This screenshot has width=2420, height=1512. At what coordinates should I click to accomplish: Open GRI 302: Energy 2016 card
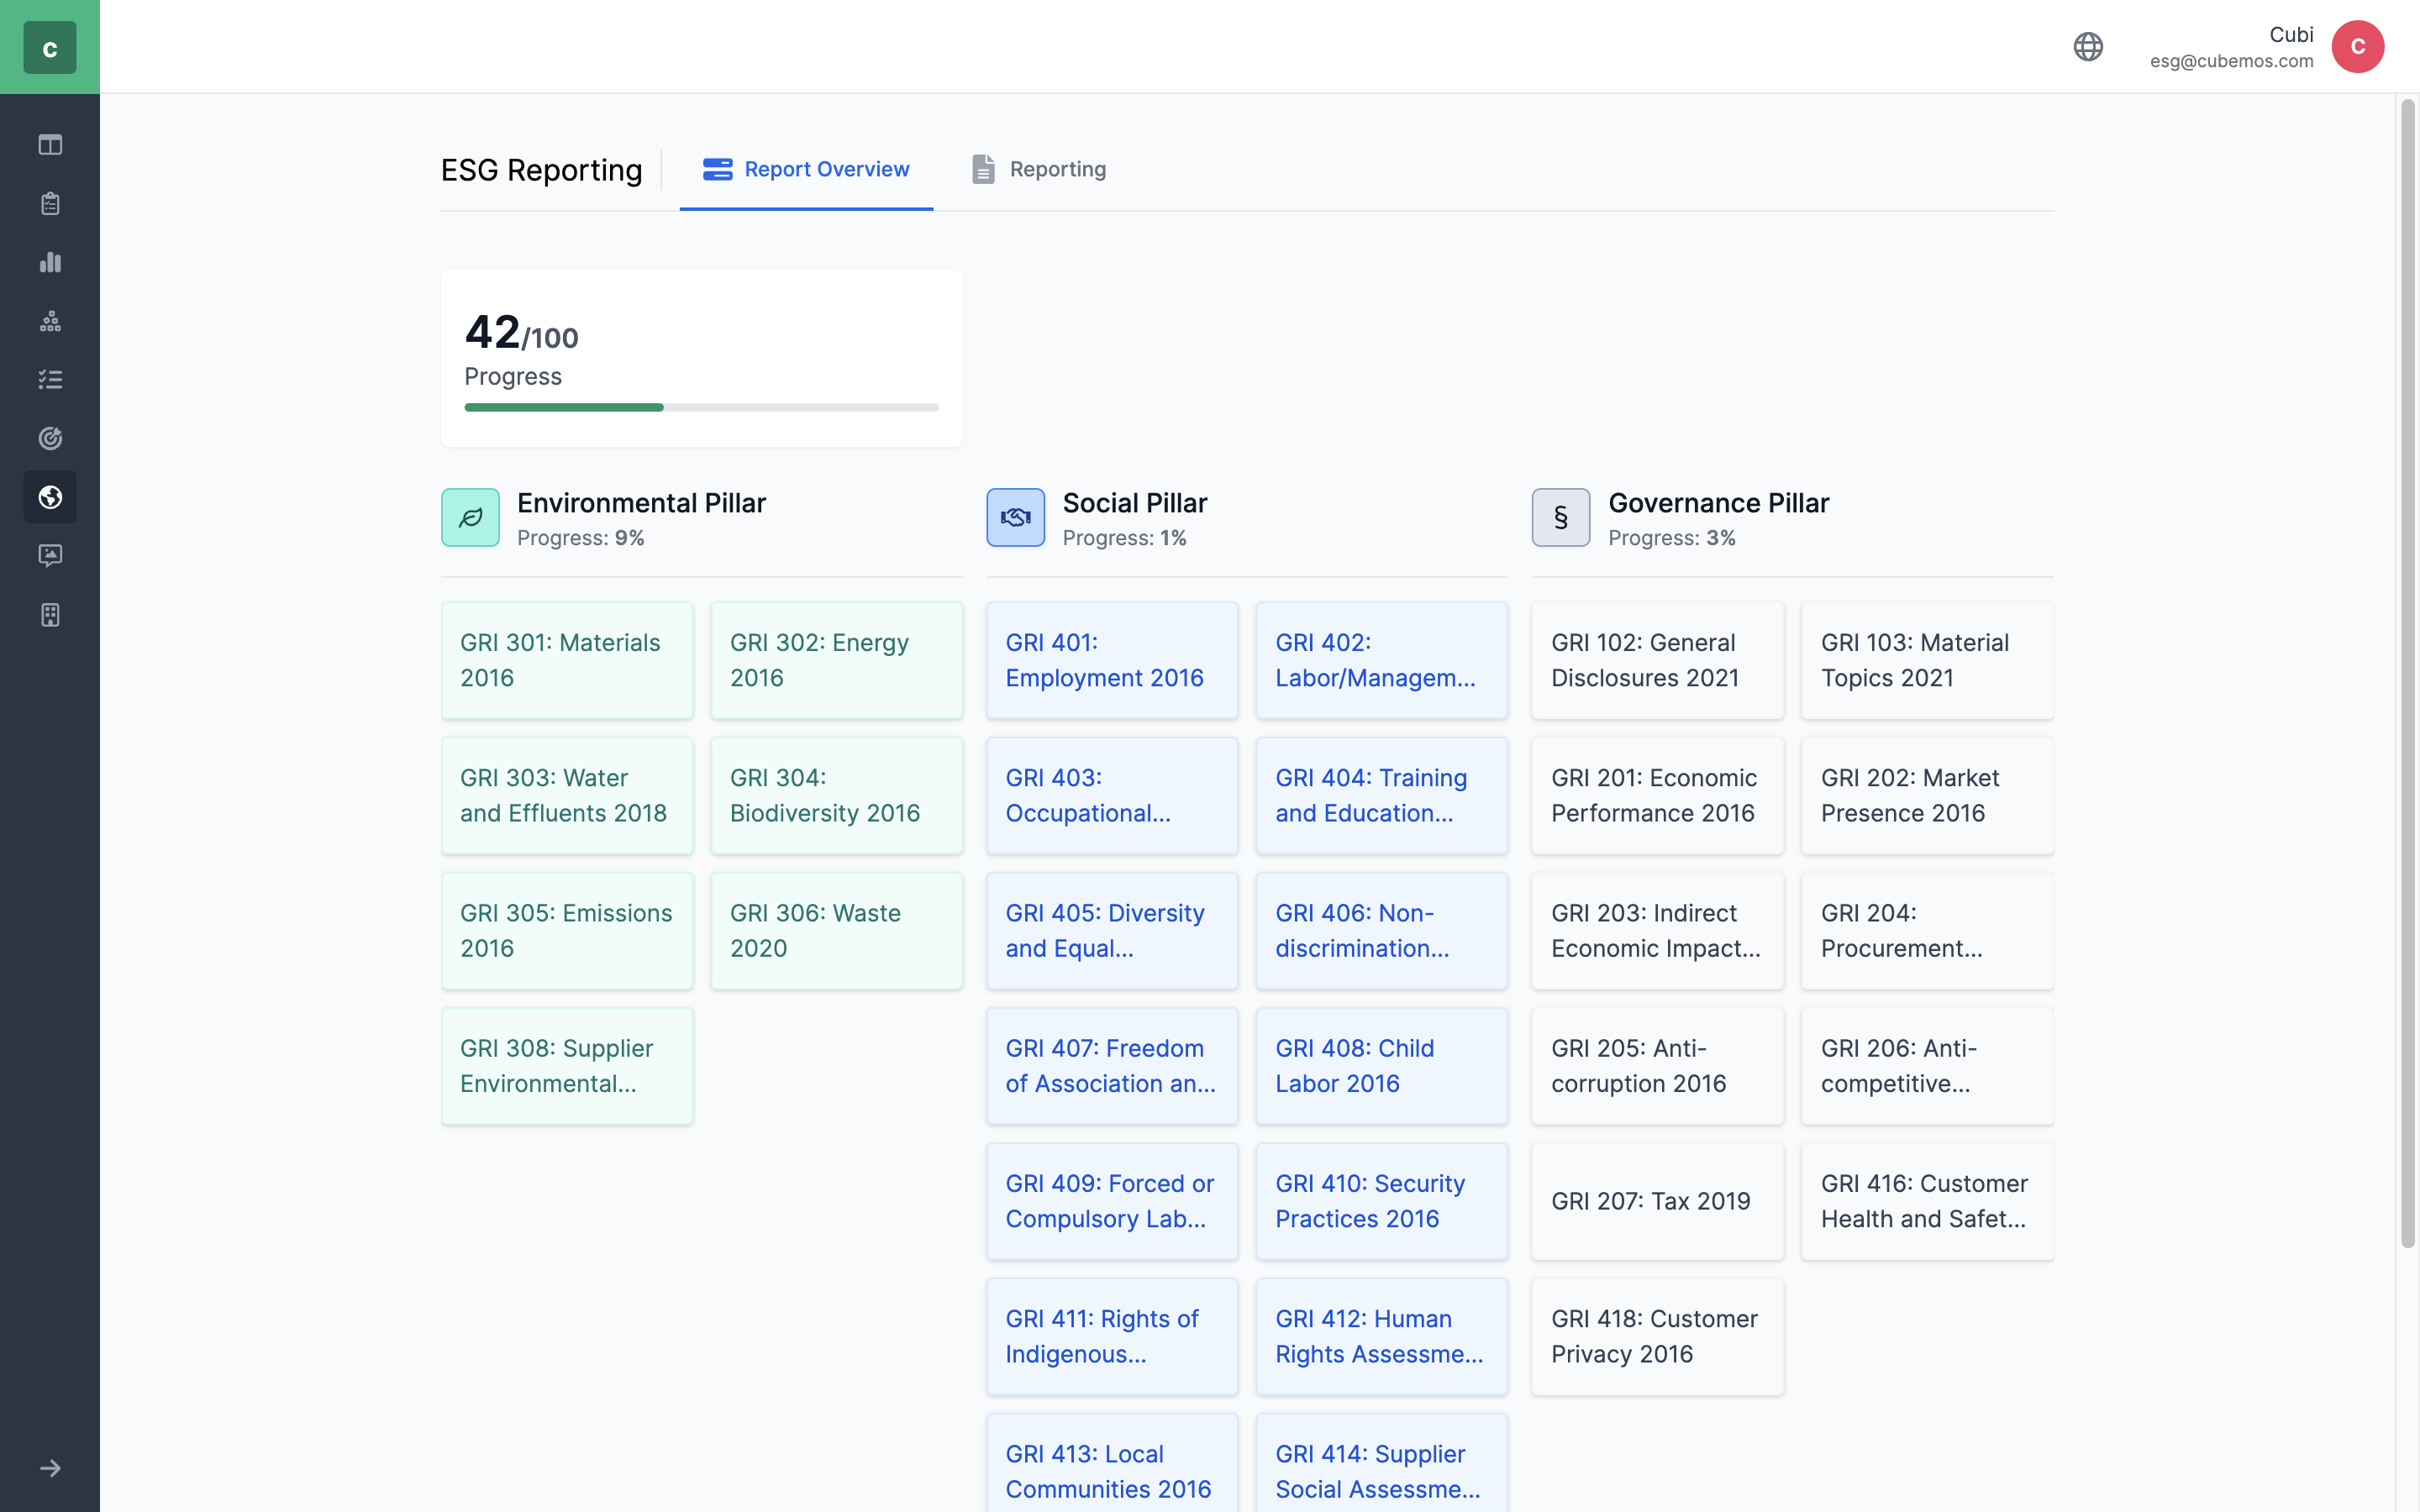pyautogui.click(x=837, y=660)
